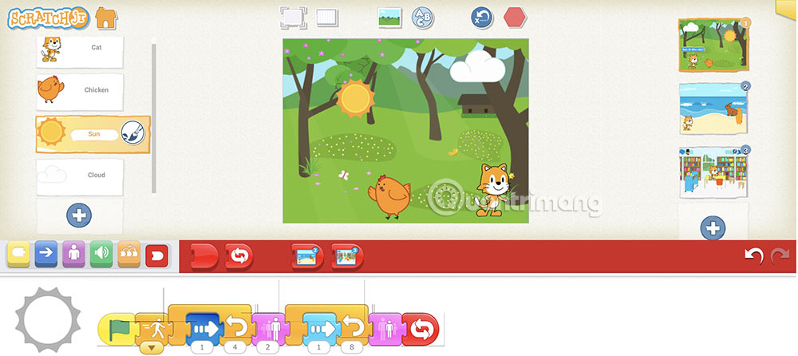Open page 2 beach thumbnail

click(x=713, y=109)
